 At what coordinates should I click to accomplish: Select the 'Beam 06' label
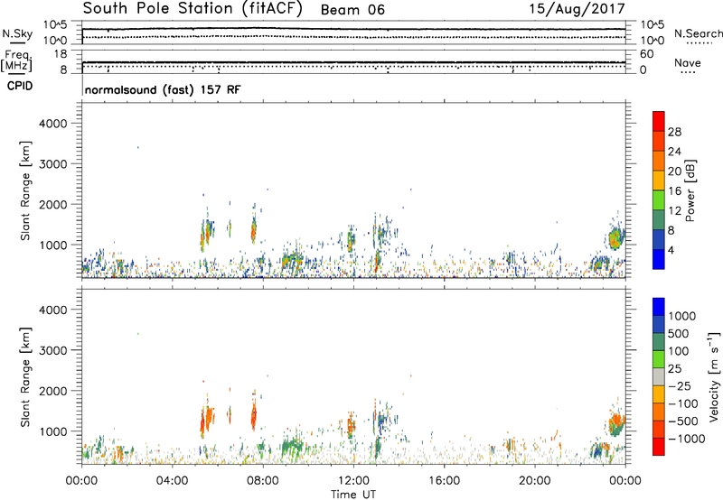[x=352, y=10]
